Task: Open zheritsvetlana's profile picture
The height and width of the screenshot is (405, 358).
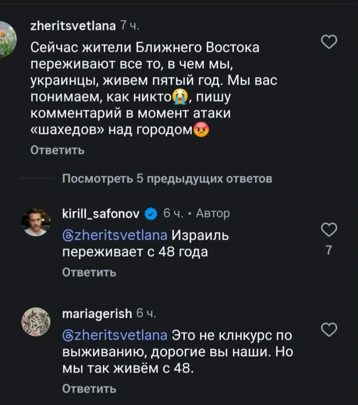Action: point(7,40)
